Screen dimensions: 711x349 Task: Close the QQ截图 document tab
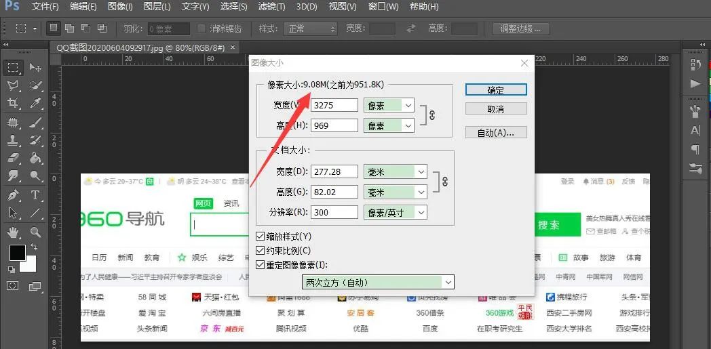tap(233, 47)
